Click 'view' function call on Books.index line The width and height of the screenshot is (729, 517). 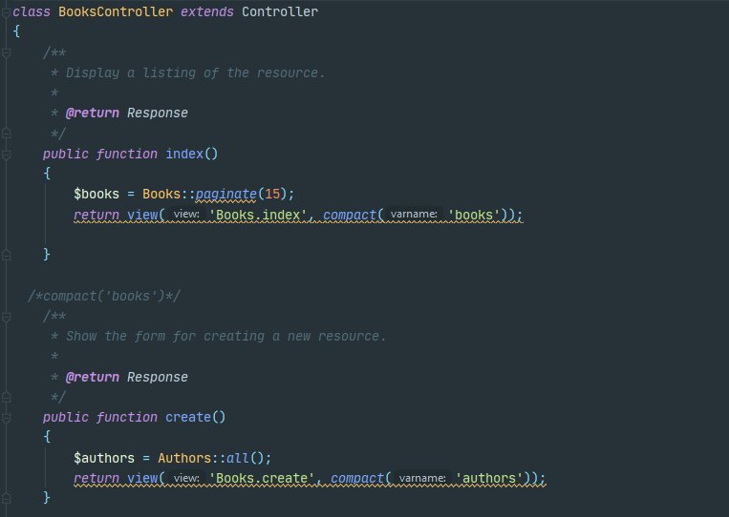142,215
